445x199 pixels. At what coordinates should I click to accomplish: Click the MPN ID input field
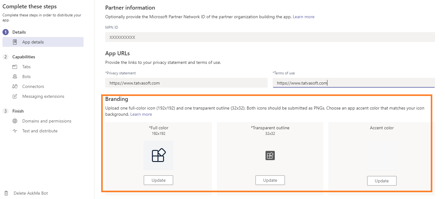pos(270,37)
